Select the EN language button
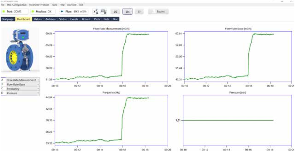Viewport: 295px width, 152px height. point(127,12)
